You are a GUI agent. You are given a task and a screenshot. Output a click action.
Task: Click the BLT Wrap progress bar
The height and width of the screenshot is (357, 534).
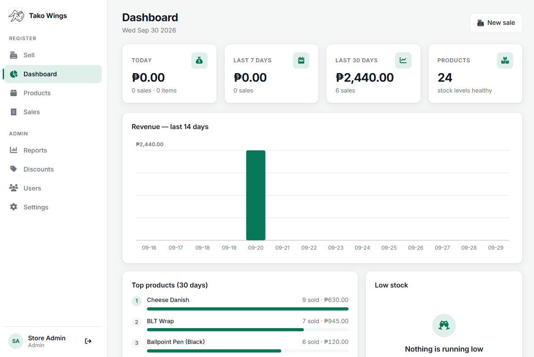248,330
